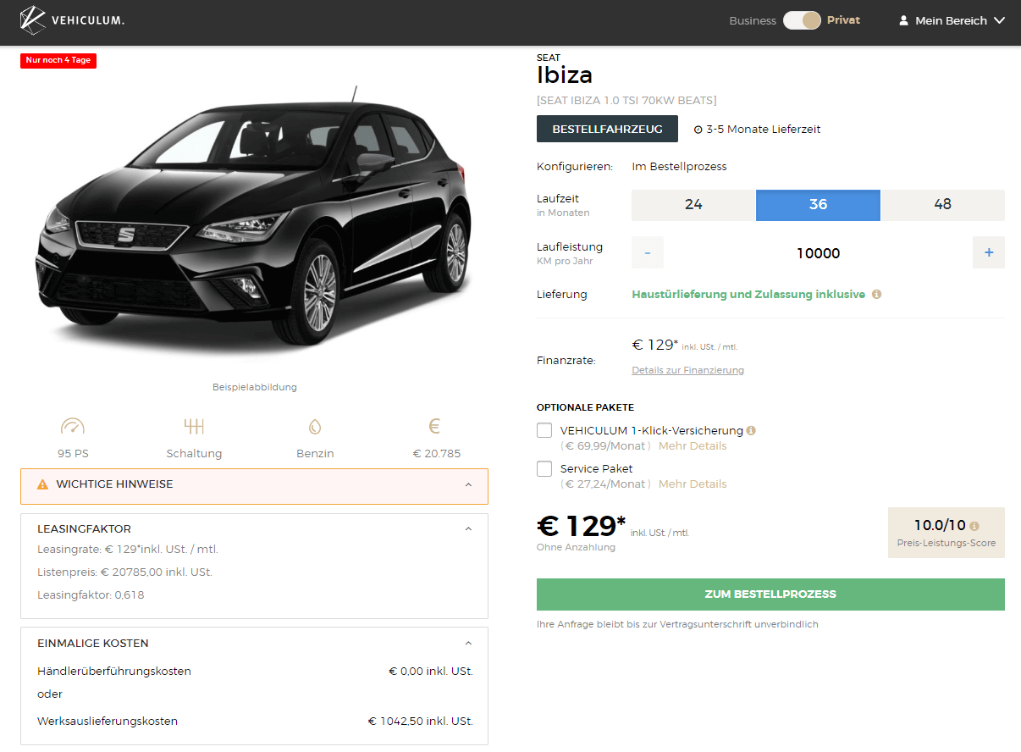Viewport: 1021px width, 752px height.
Task: Click the Zum Bestellprozess button
Action: 770,594
